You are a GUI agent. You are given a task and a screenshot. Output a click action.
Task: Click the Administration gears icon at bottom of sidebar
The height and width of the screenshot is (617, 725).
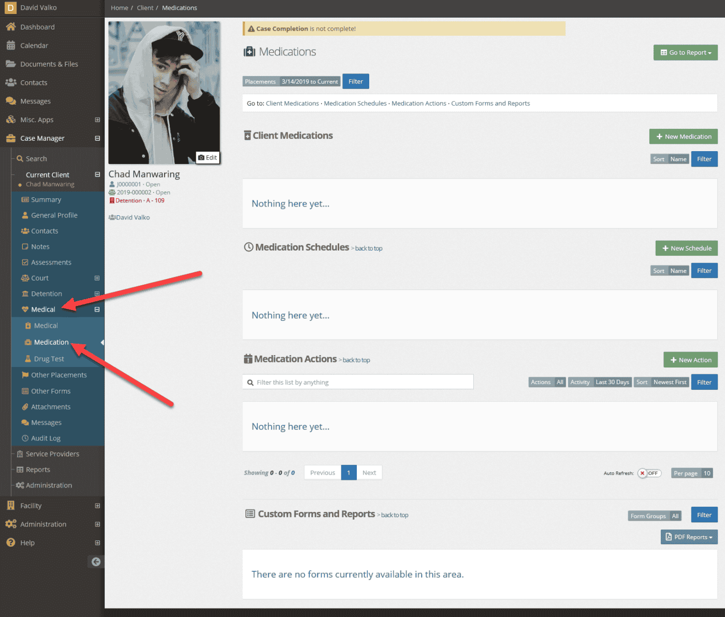coord(10,524)
